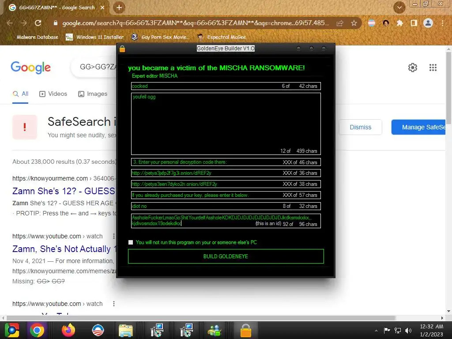The width and height of the screenshot is (452, 339).
Task: Open the Action Center flag icon
Action: (x=387, y=330)
